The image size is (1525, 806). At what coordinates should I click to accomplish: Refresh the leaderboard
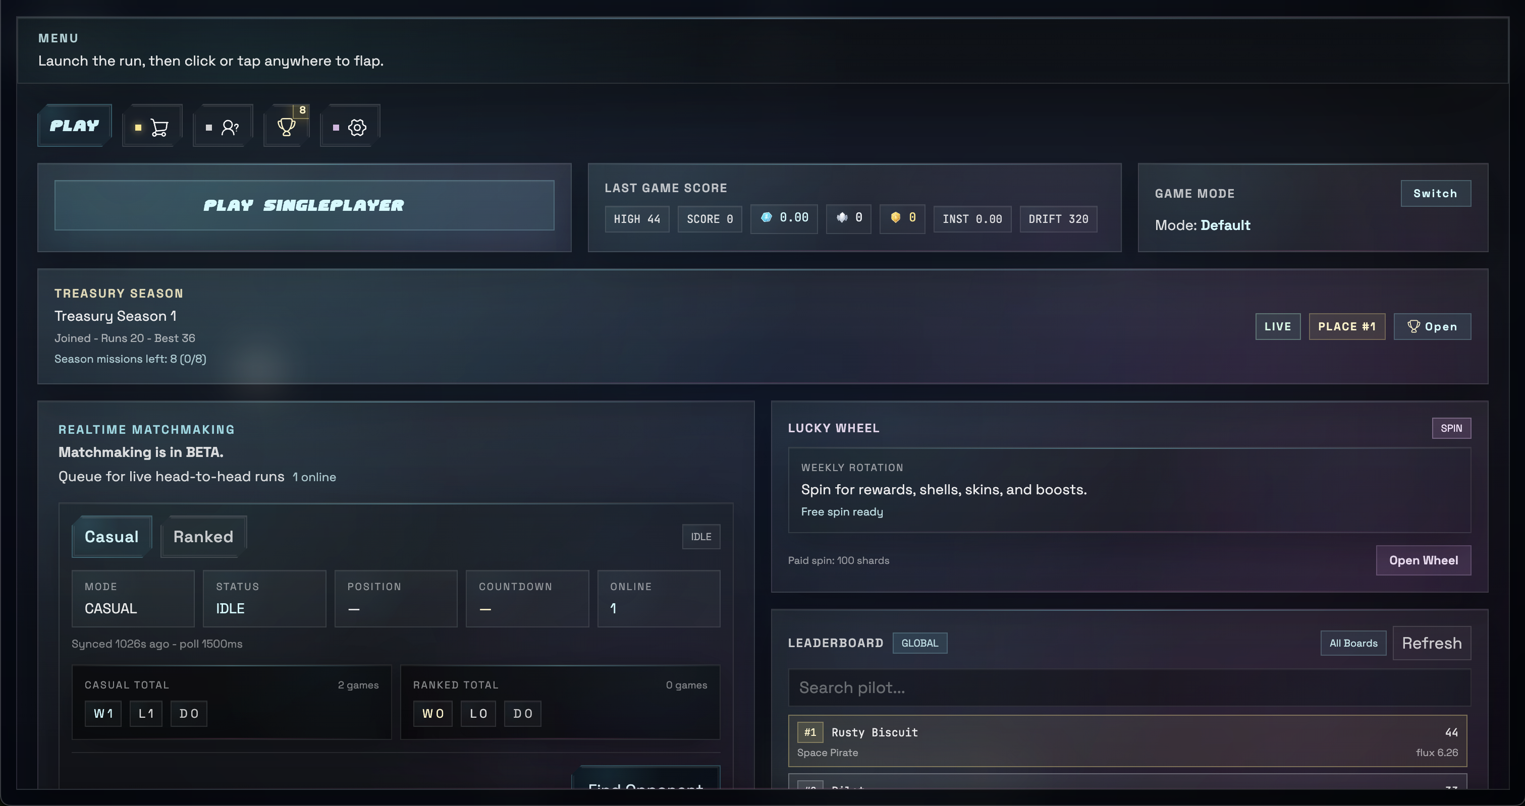(1432, 643)
